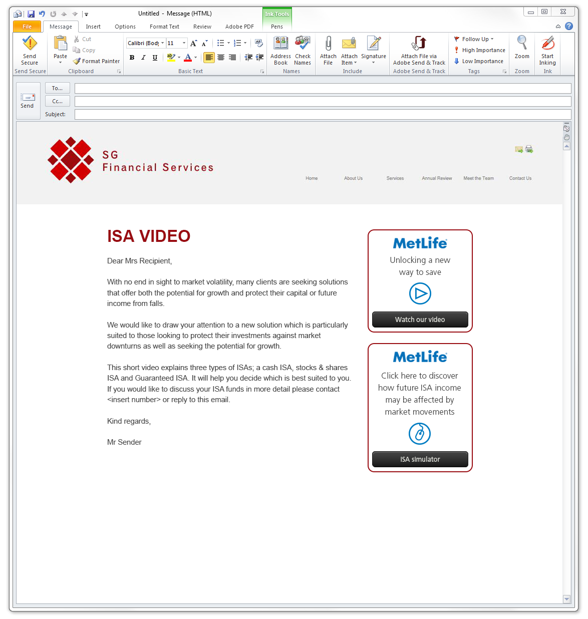This screenshot has height=619, width=588.
Task: Expand the bullet list options
Action: pyautogui.click(x=229, y=43)
